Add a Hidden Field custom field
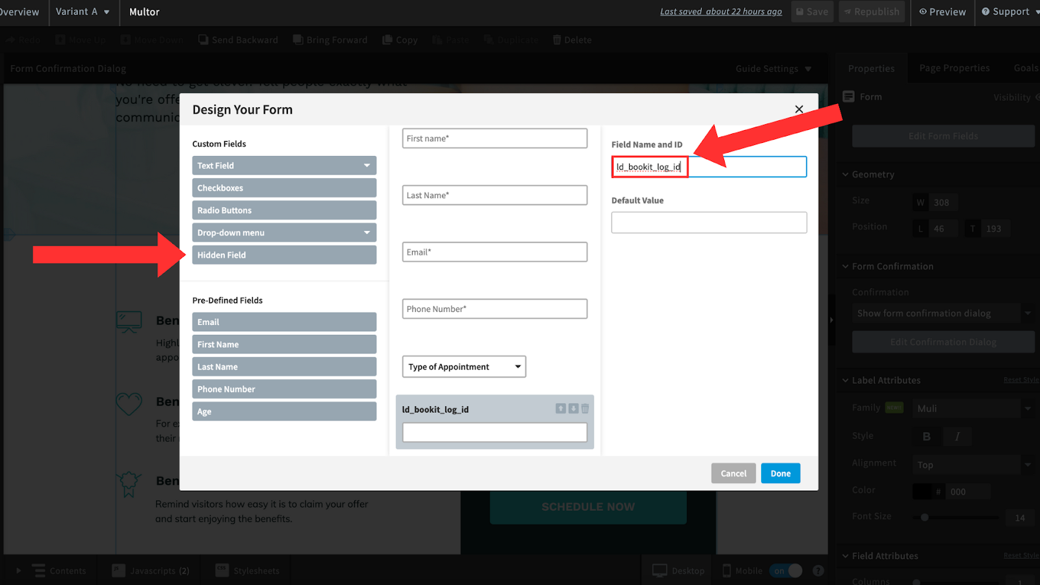1040x585 pixels. click(284, 255)
